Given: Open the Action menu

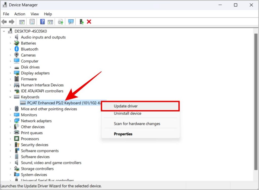Looking at the screenshot, I should point(20,14).
